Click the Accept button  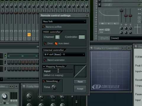[80, 89]
